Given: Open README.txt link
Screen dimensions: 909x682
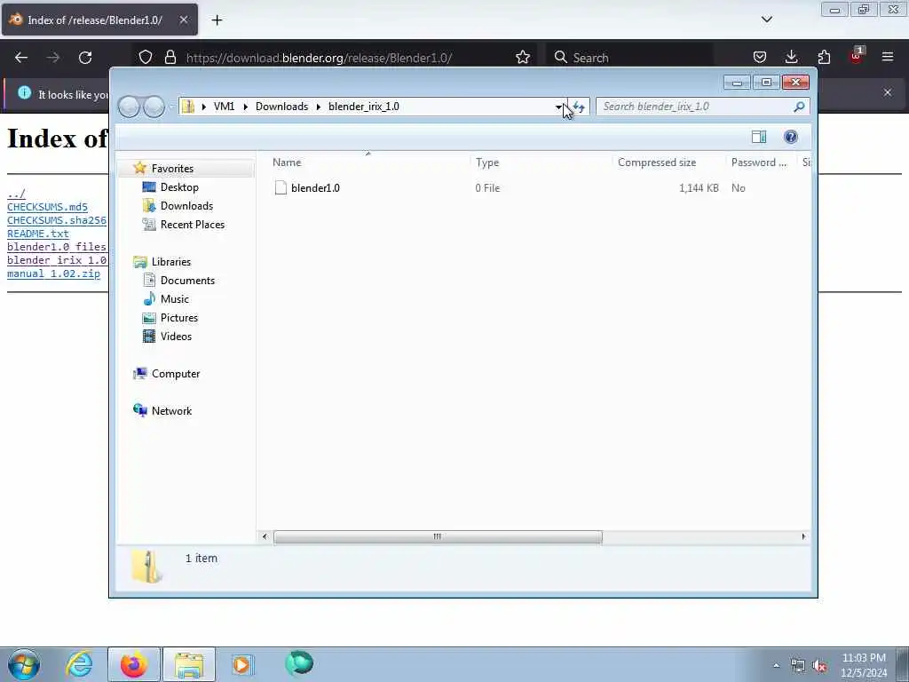Looking at the screenshot, I should [x=37, y=234].
